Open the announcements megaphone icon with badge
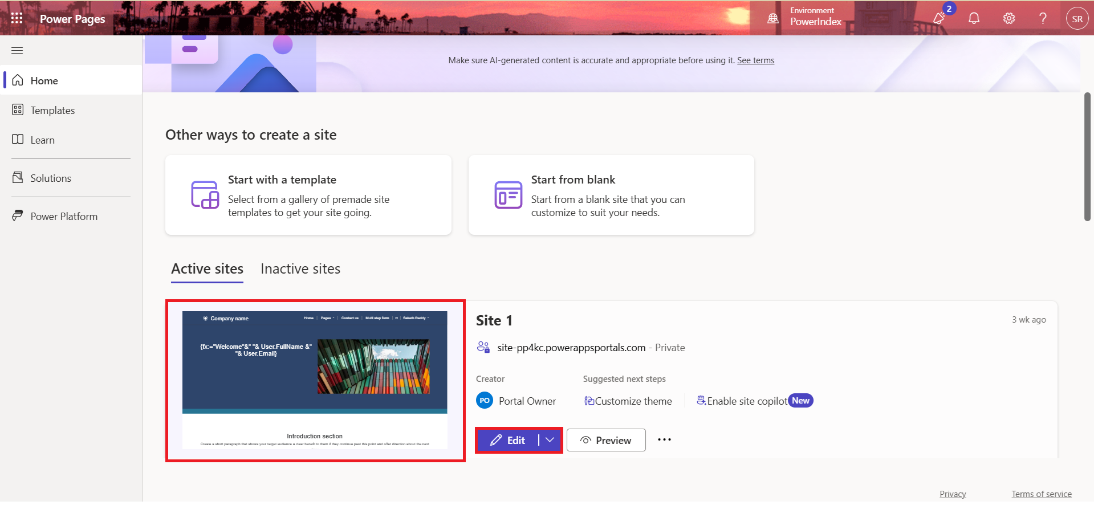This screenshot has height=505, width=1094. [x=939, y=18]
